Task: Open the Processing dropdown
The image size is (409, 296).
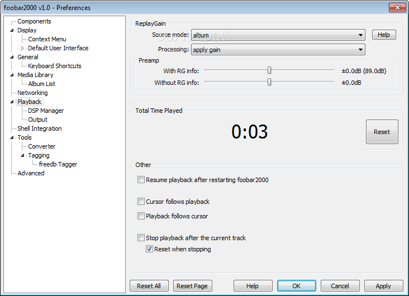Action: pyautogui.click(x=278, y=50)
